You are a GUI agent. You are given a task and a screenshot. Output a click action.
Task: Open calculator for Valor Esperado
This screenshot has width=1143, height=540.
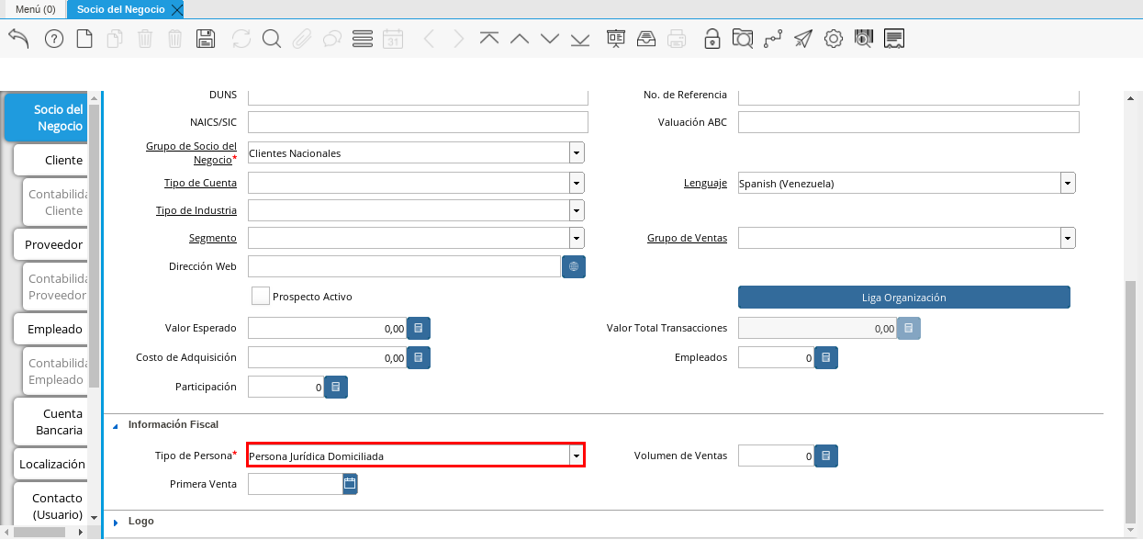[418, 328]
